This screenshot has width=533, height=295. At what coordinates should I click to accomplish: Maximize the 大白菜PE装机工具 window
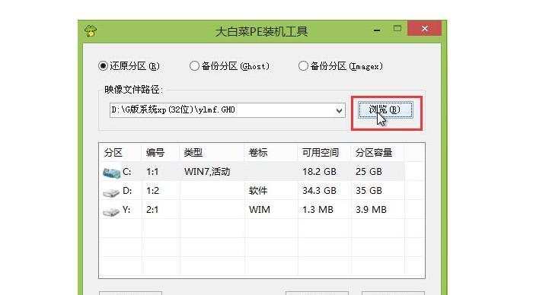397,29
